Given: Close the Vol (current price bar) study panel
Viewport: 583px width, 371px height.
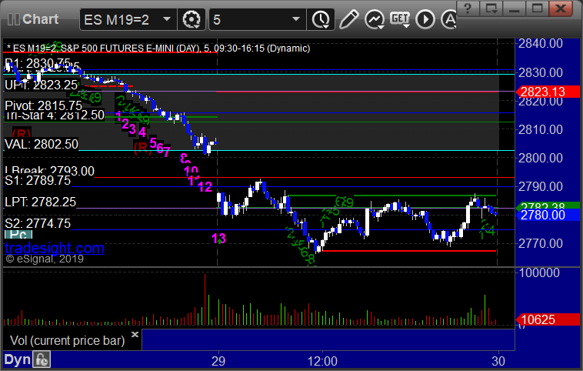Looking at the screenshot, I should [135, 335].
